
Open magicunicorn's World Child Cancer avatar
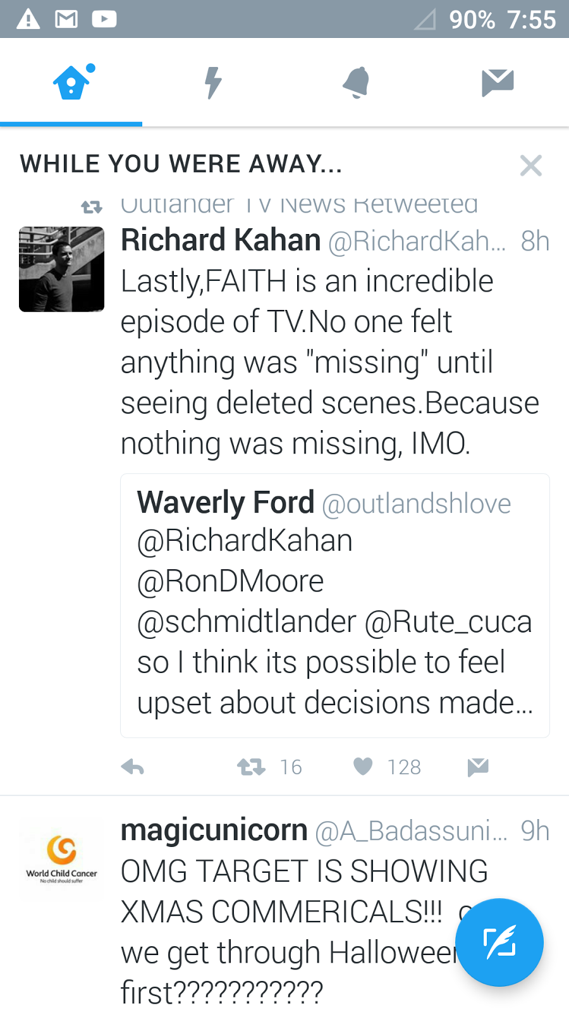(62, 858)
